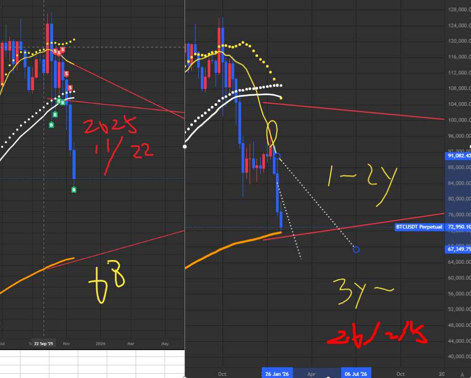Click the 72,950.10 current price tag

point(458,227)
